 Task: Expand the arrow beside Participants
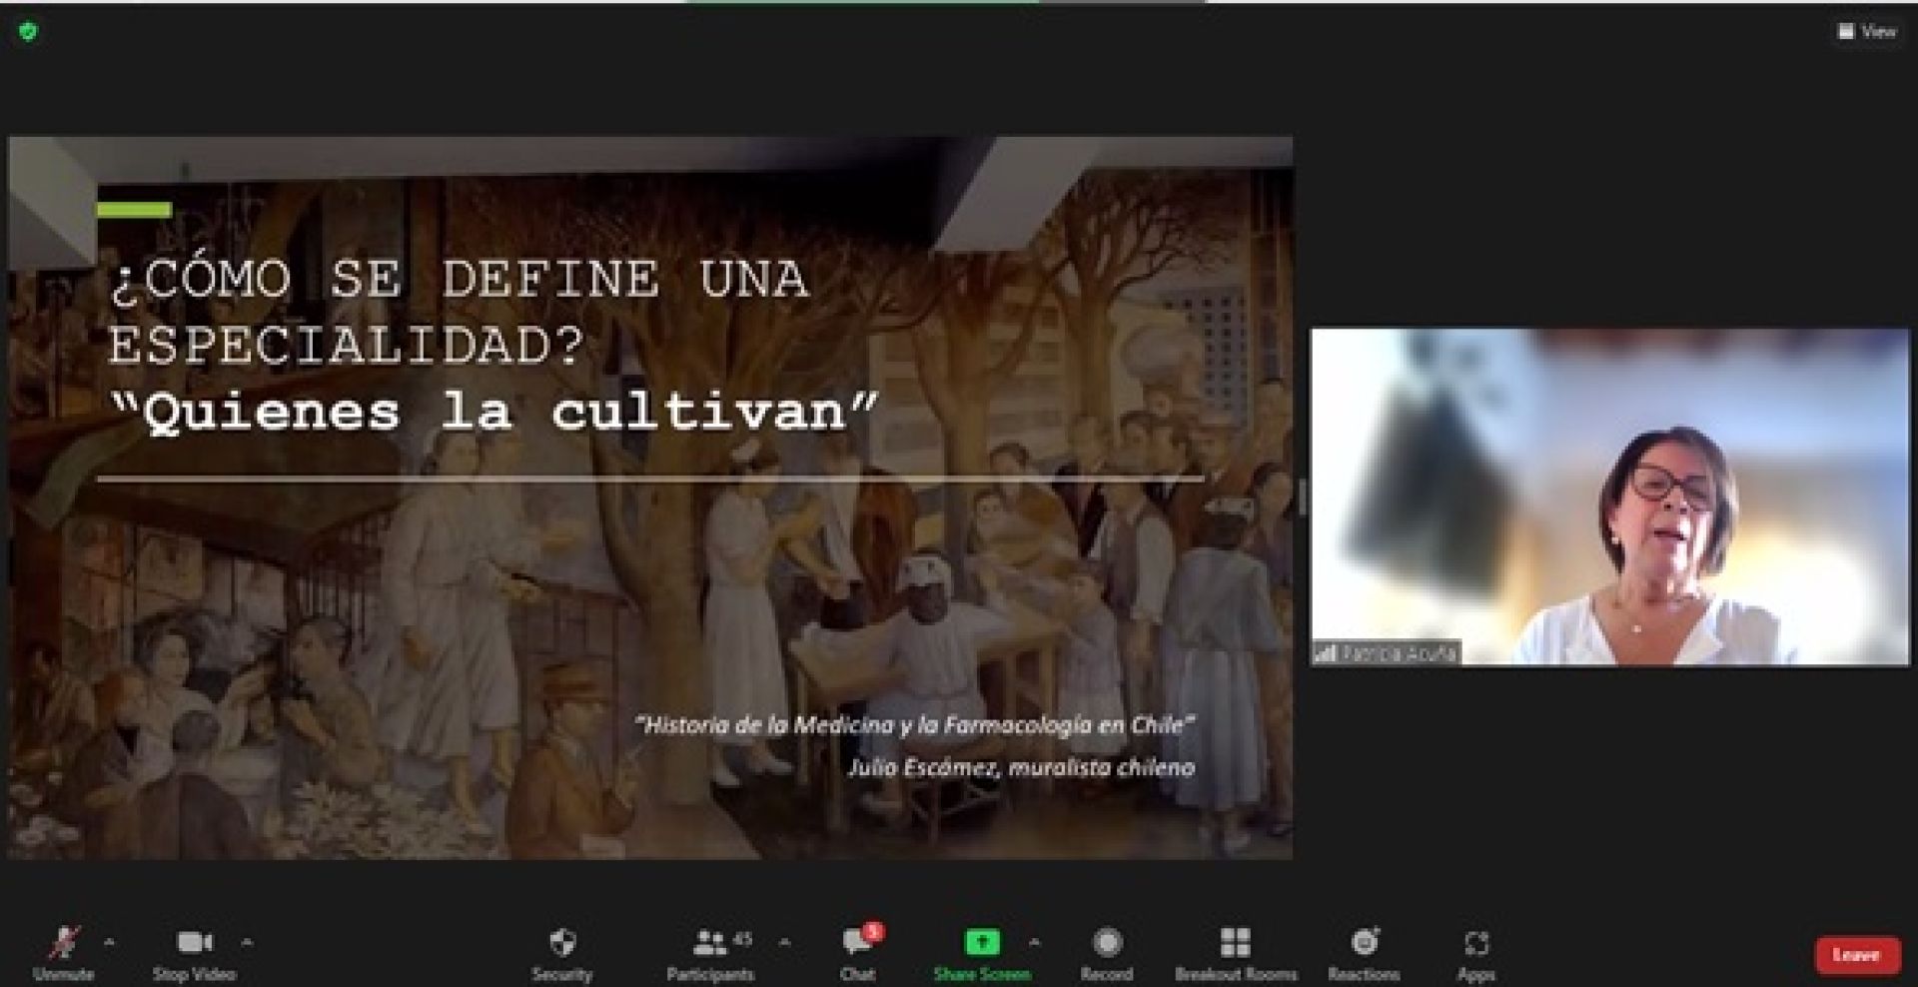(785, 942)
